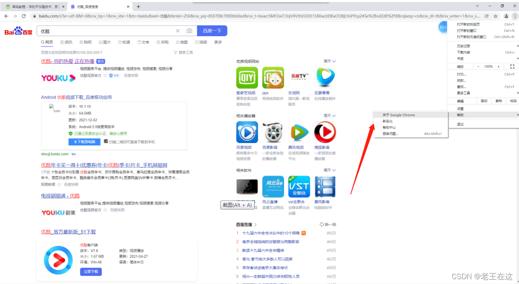
Task: Expand the 相关播放器 section with 展开
Action: (x=330, y=116)
